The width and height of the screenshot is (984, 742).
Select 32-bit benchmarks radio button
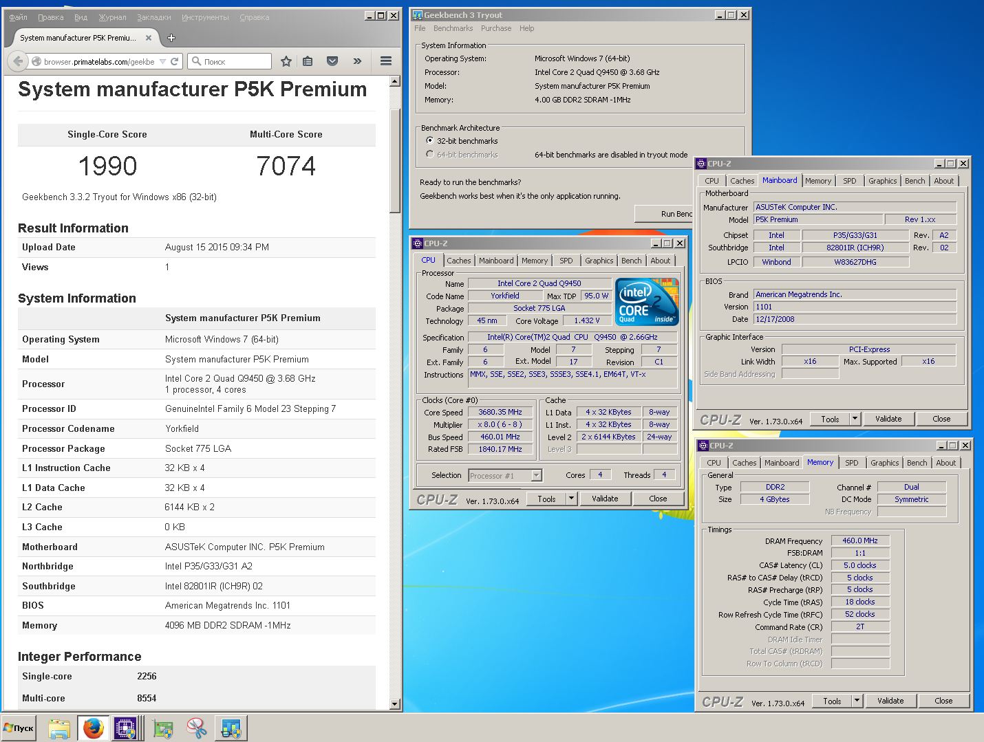(x=429, y=140)
